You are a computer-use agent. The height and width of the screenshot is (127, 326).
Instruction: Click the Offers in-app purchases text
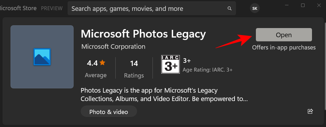pos(284,47)
